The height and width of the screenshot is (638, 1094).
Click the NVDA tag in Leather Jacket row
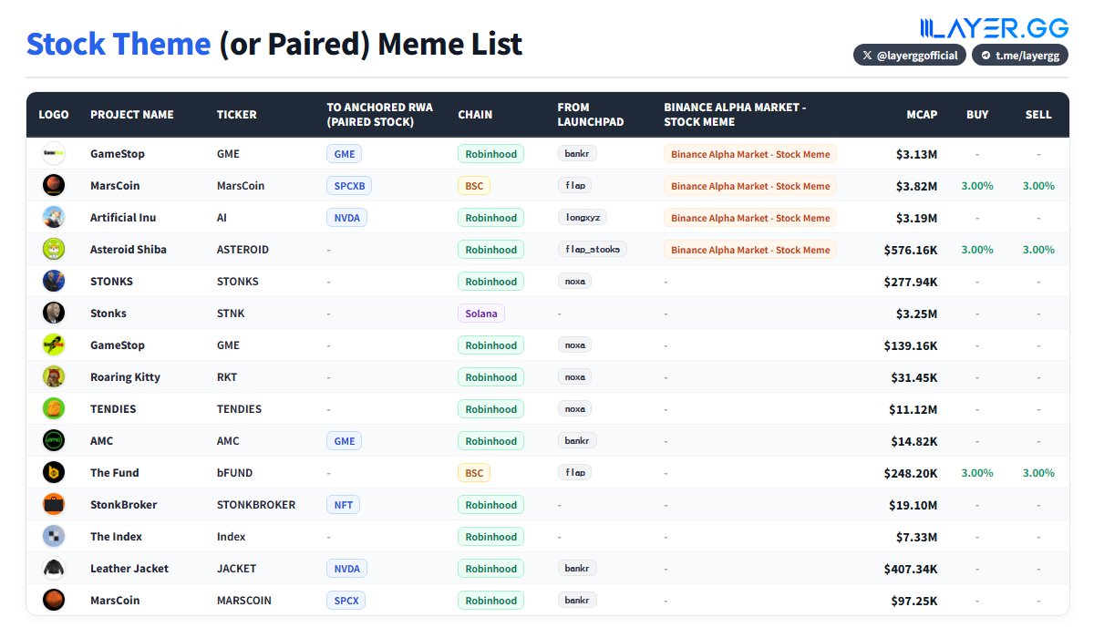tap(347, 569)
